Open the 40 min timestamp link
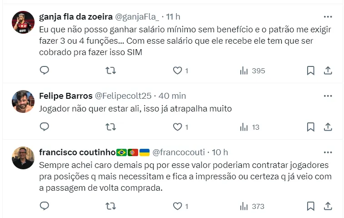The image size is (344, 218). click(x=173, y=96)
